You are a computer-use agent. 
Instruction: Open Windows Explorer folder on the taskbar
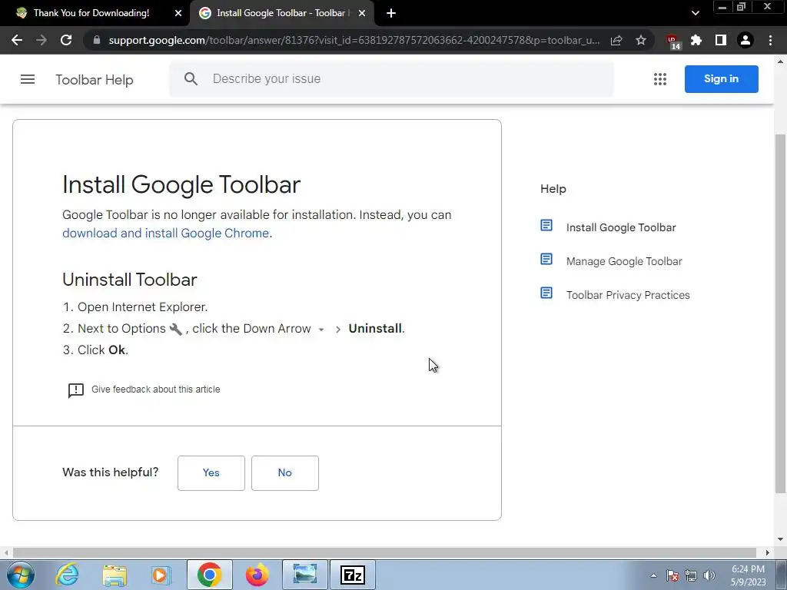115,575
